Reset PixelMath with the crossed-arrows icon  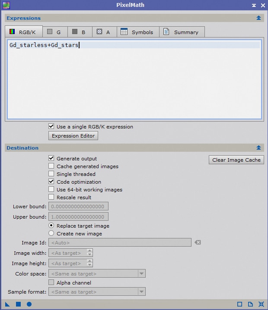261,304
